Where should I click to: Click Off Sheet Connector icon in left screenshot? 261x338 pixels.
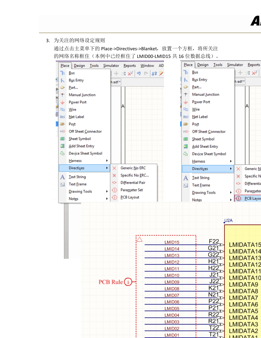[x=63, y=131]
